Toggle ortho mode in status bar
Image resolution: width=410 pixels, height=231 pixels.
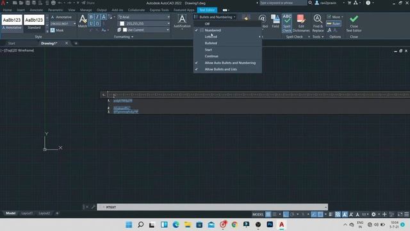point(286,214)
